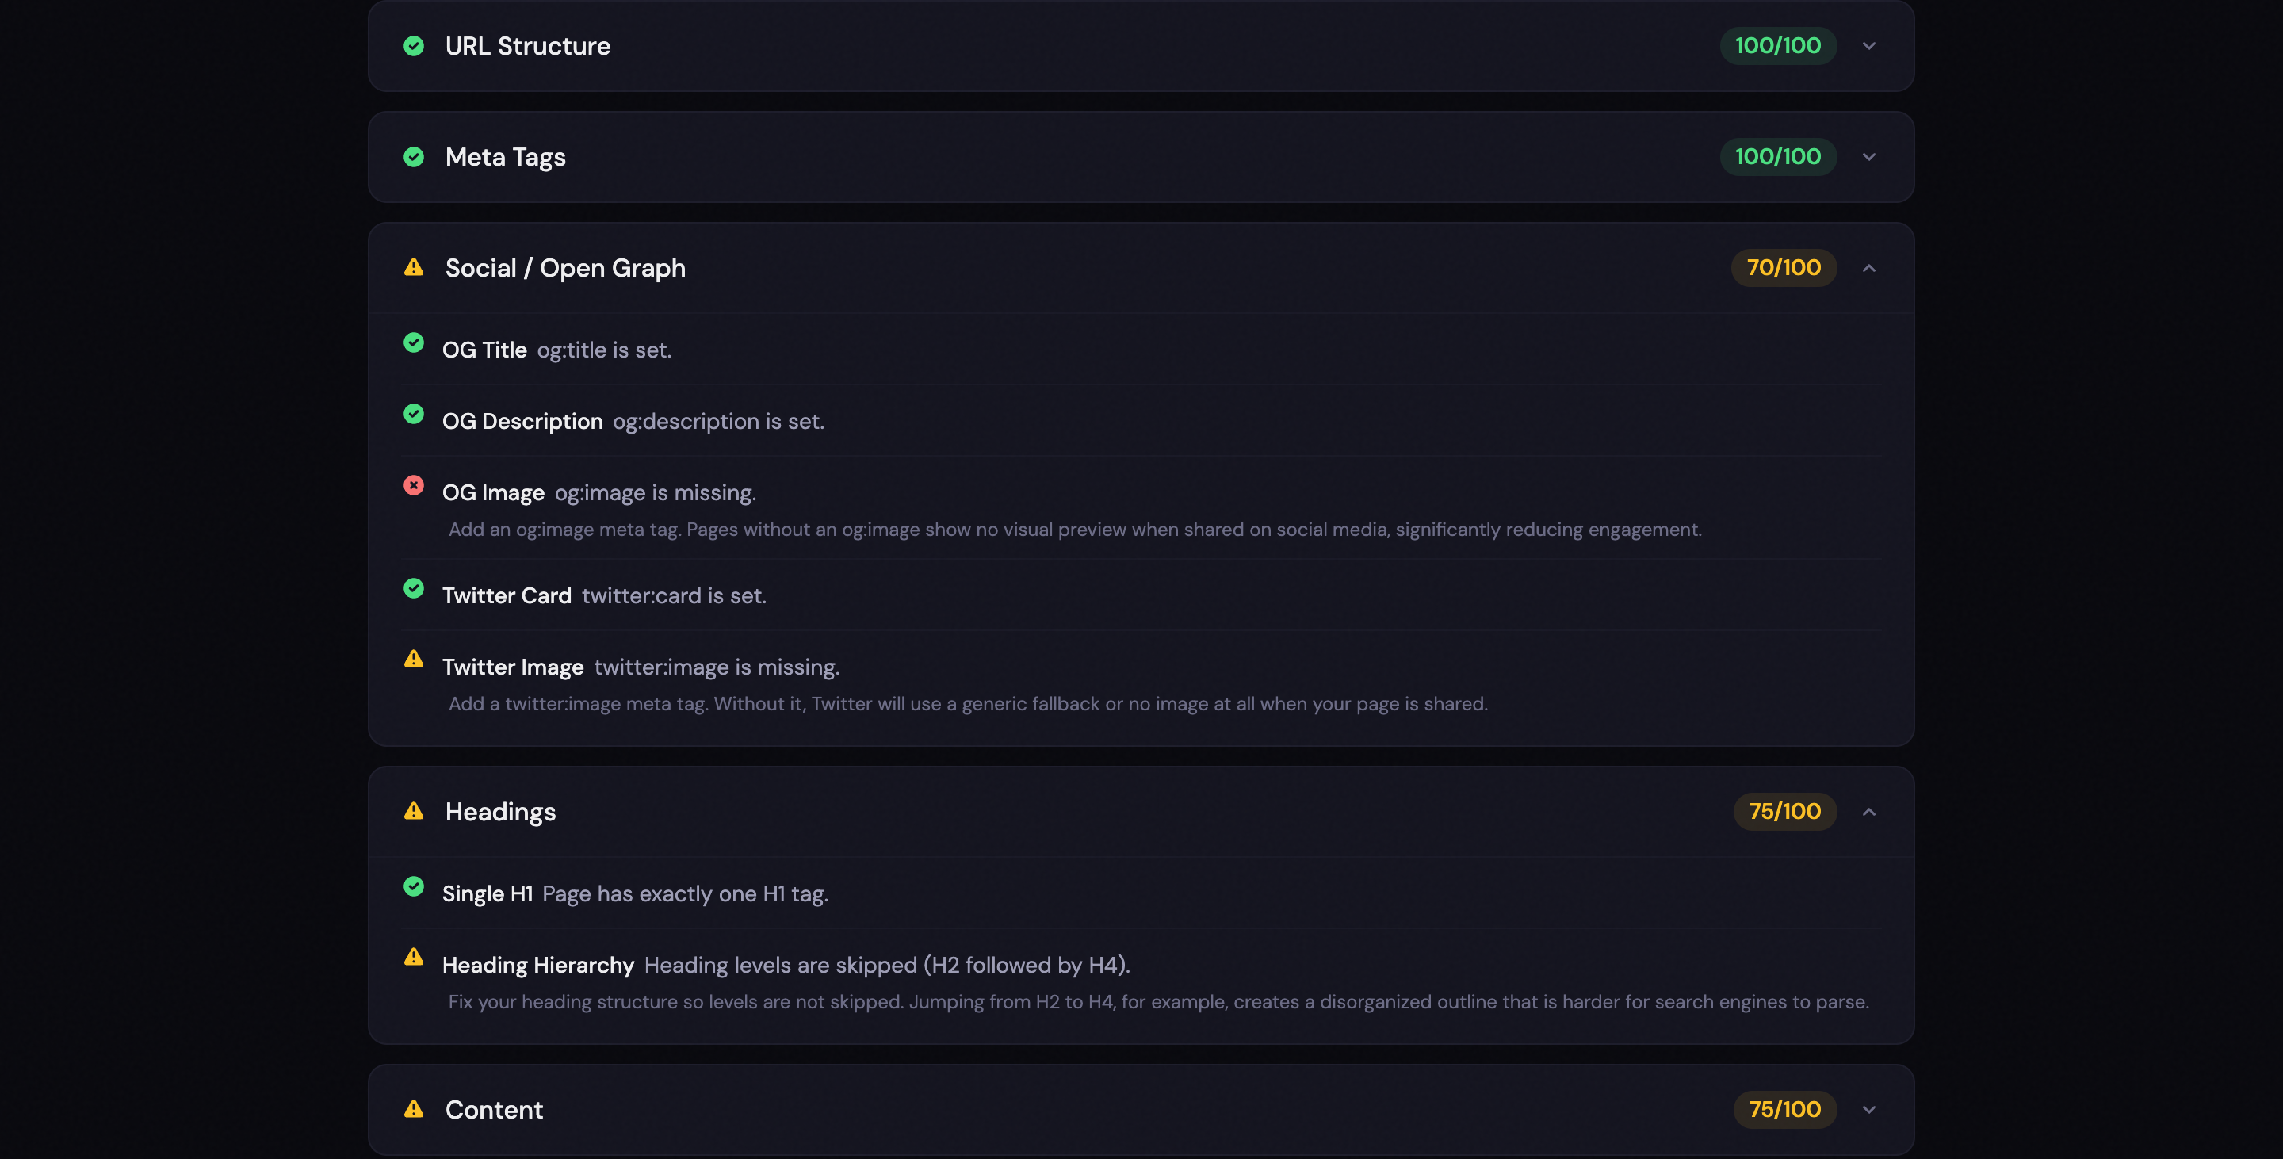Click the green check icon beside Meta Tags
Screen dimensions: 2283x1159
pos(415,157)
